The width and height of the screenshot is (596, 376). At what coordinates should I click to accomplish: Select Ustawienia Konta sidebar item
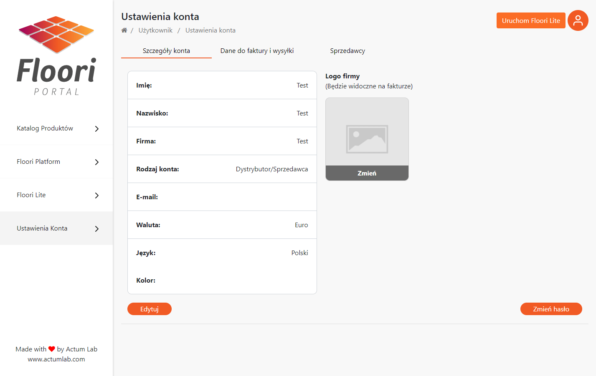56,228
